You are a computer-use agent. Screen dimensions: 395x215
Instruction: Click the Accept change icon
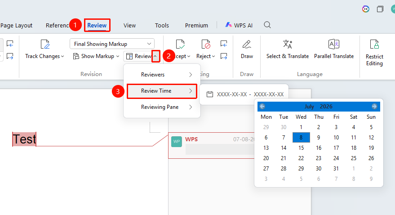coord(180,44)
